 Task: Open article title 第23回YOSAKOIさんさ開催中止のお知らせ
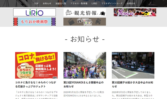(83, 84)
